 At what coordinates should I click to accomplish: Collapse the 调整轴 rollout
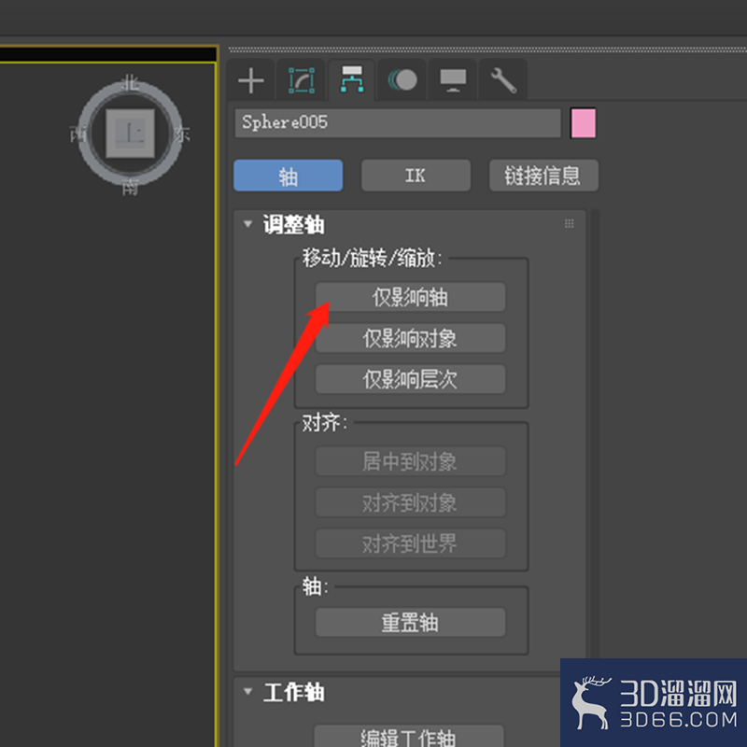pos(247,224)
